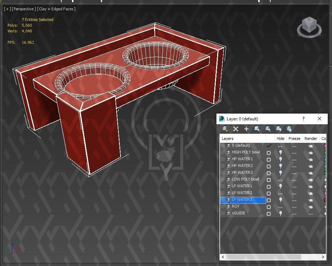The height and width of the screenshot is (266, 332).
Task: Click the right arrow of the horizontal scrollbar
Action: point(323,257)
